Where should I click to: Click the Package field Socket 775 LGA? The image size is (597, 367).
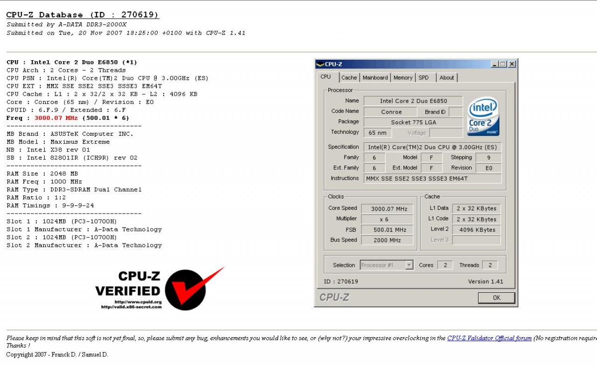[413, 122]
